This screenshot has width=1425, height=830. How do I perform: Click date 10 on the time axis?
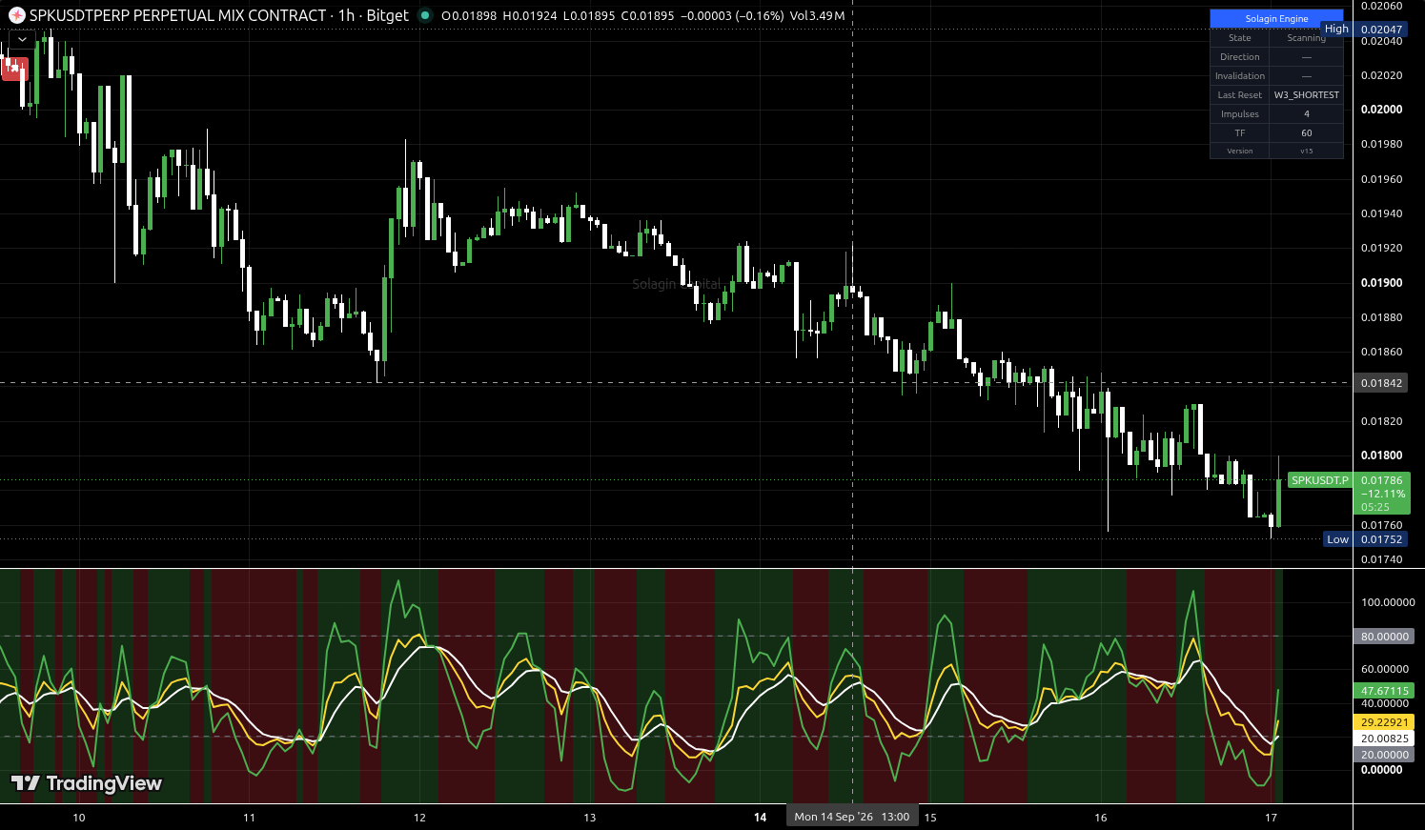pyautogui.click(x=79, y=818)
